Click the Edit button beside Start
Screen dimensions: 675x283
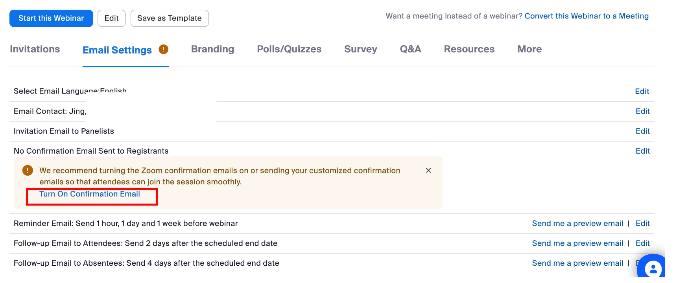coord(111,18)
